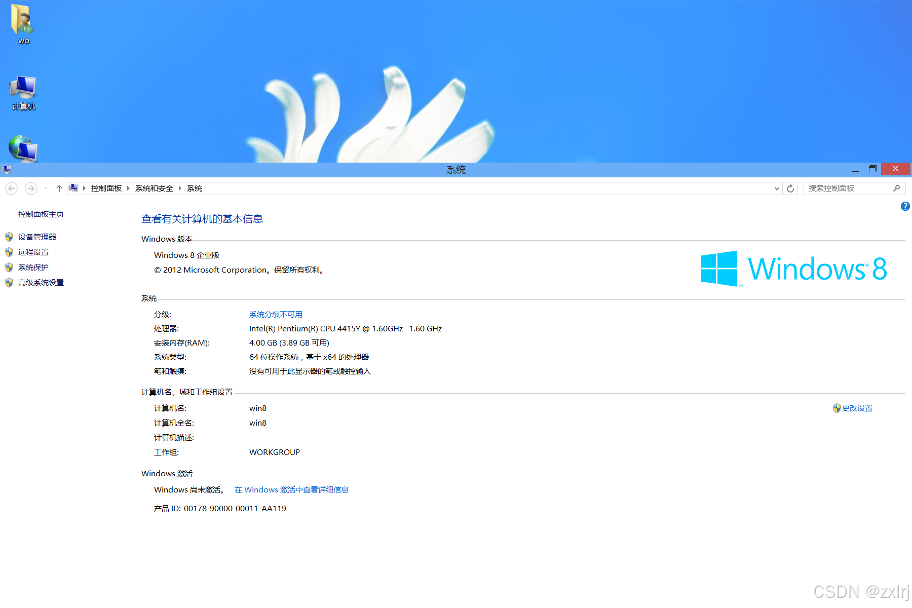Click shield icon next to 远程设置
912x608 pixels.
click(x=9, y=252)
